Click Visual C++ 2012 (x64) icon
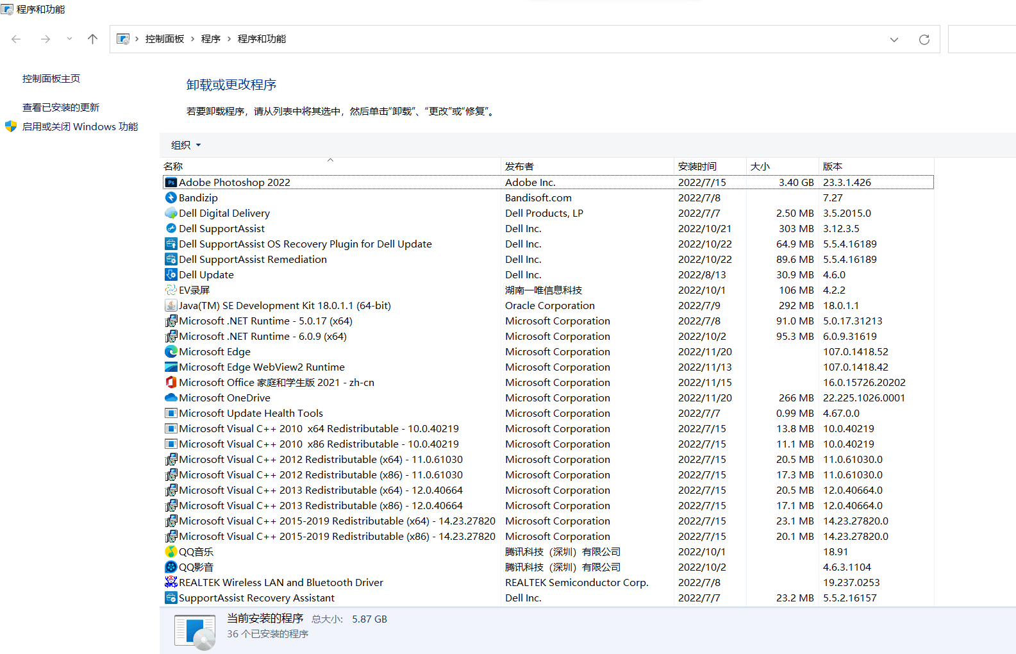This screenshot has width=1016, height=654. (171, 460)
